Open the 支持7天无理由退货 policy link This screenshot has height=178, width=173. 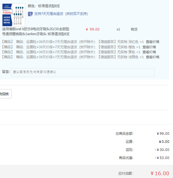pyautogui.click(x=61, y=14)
